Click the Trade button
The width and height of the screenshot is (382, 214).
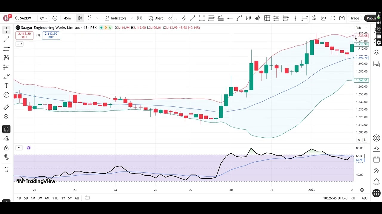pos(355,18)
